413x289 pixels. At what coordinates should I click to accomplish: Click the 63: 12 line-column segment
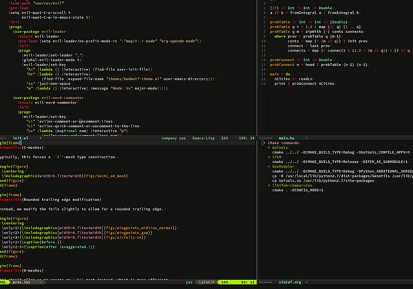click(x=248, y=282)
